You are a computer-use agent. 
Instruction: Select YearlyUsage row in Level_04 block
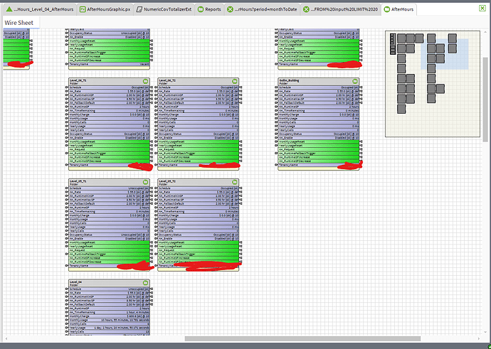[x=109, y=328]
